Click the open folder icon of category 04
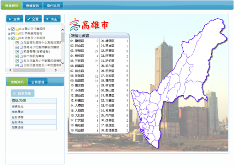The width and height of the screenshot is (234, 167). (x=17, y=38)
